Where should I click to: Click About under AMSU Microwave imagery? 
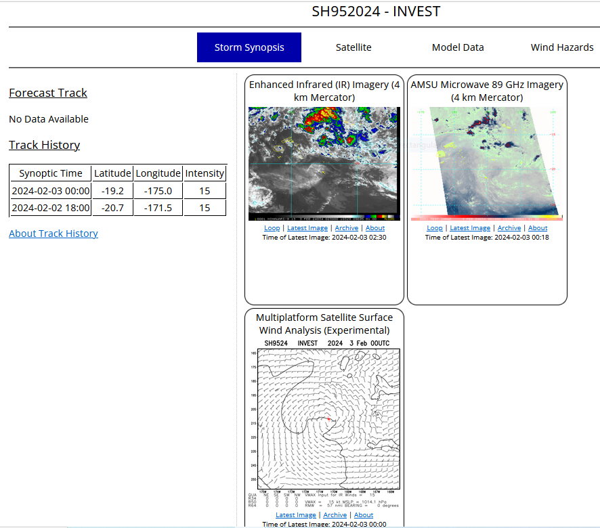click(x=538, y=228)
